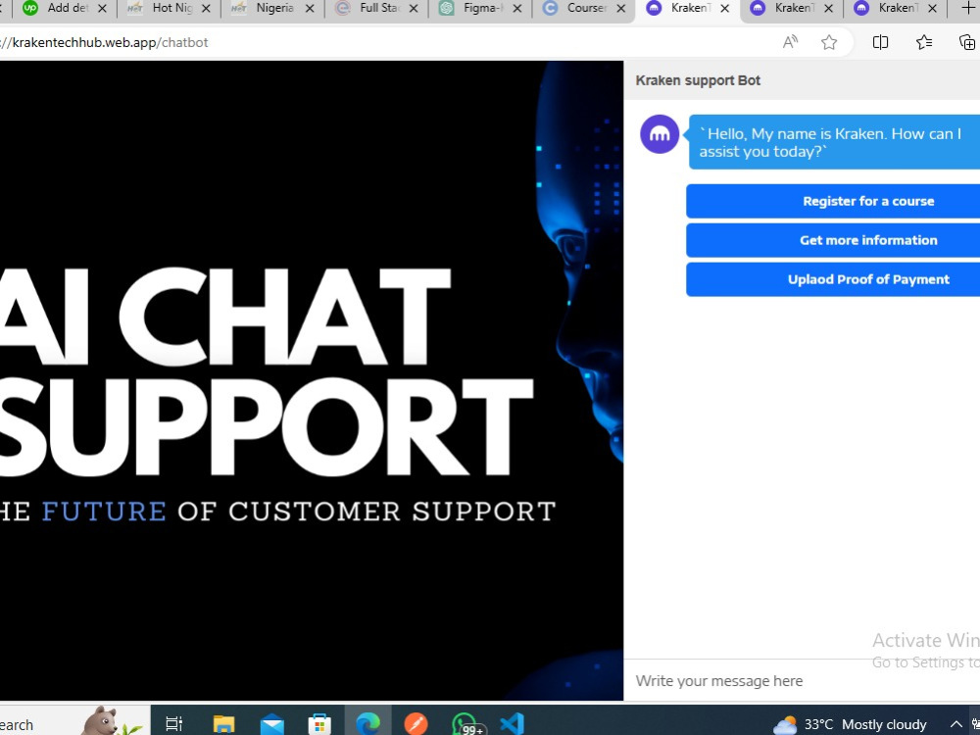Screen dimensions: 980x735
Task: Click the bear search highlight icon on taskbar
Action: 112,720
